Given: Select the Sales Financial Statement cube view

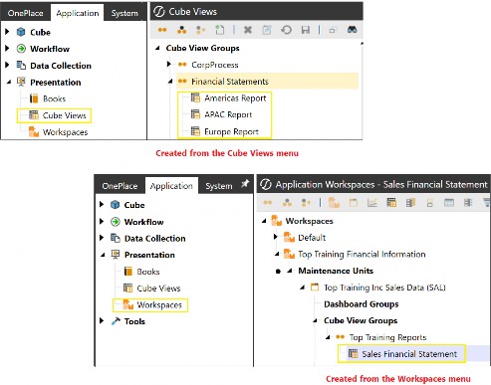Looking at the screenshot, I should (409, 354).
